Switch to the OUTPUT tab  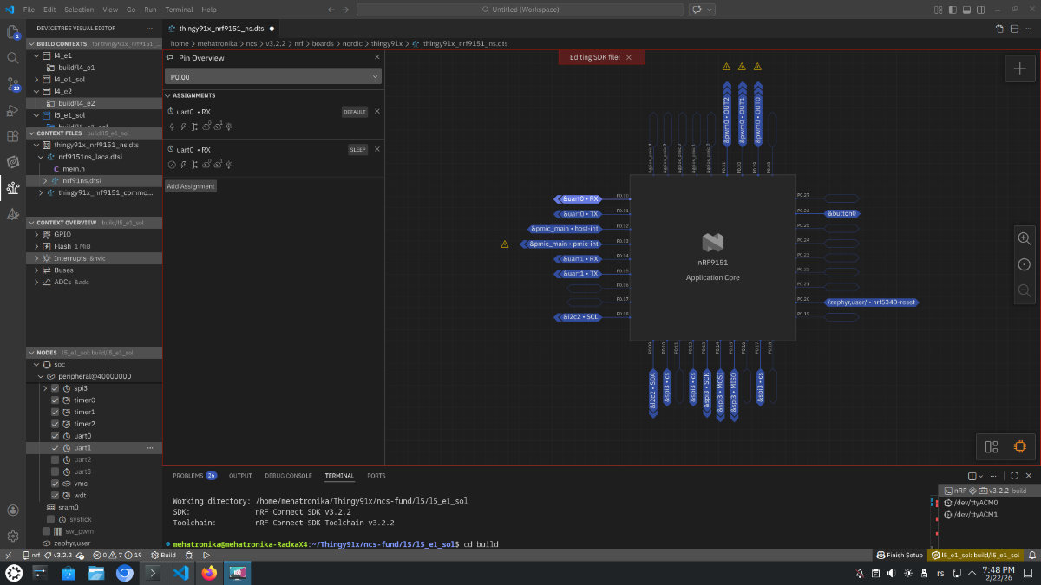point(240,476)
